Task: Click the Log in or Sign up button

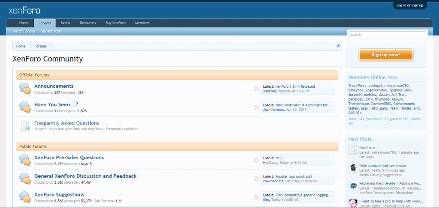Action: point(409,5)
